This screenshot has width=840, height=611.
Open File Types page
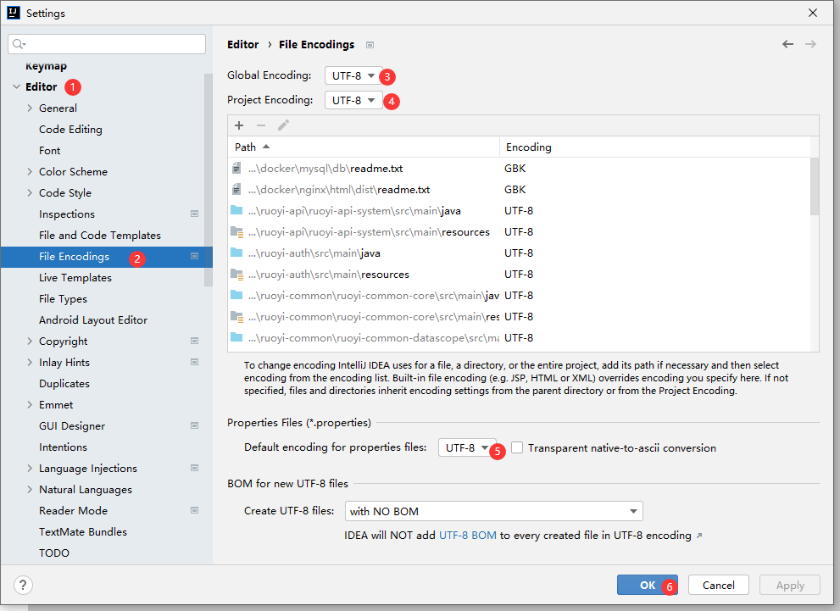click(63, 299)
